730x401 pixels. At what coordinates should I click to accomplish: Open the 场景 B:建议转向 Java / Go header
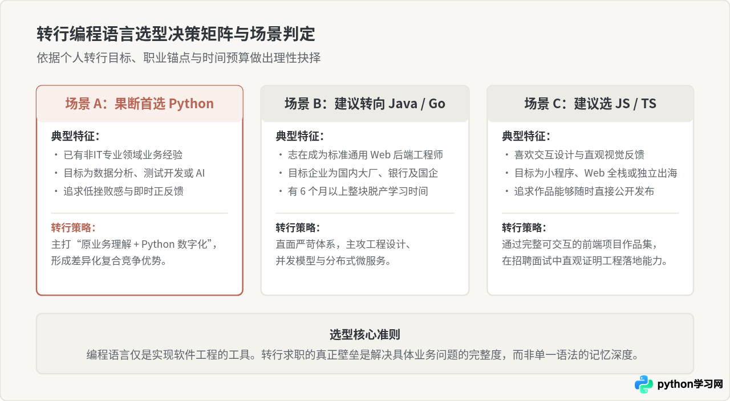pyautogui.click(x=365, y=104)
